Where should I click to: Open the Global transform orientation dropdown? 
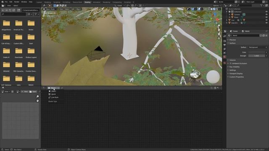pyautogui.click(x=119, y=5)
